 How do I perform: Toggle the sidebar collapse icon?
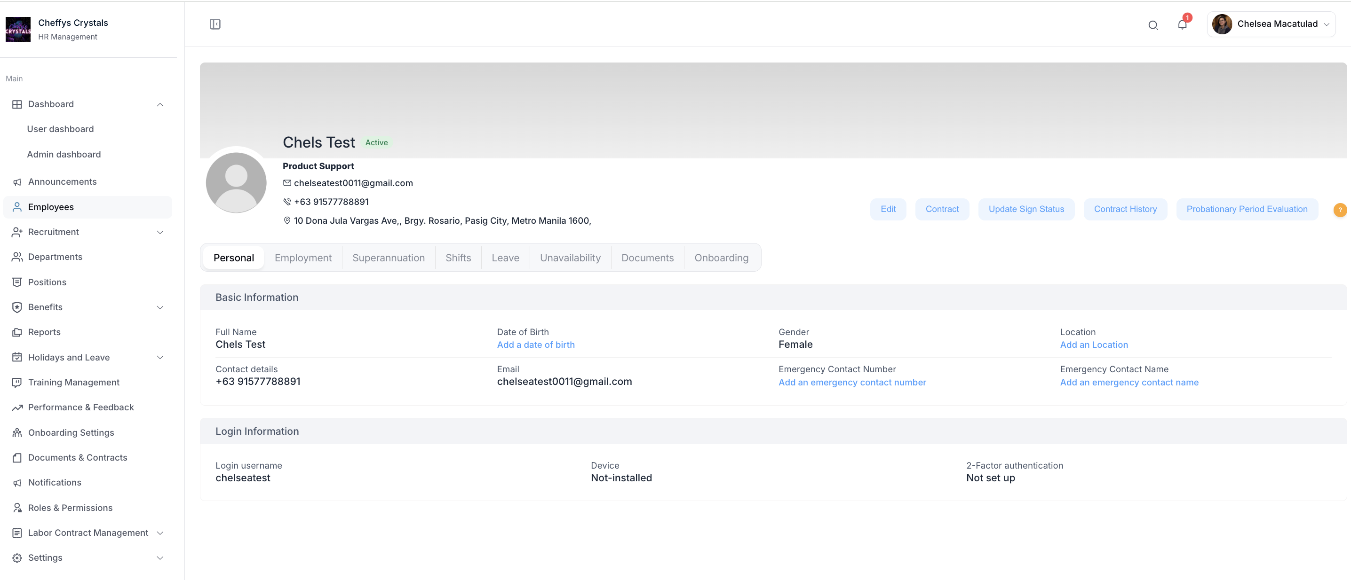pyautogui.click(x=215, y=24)
